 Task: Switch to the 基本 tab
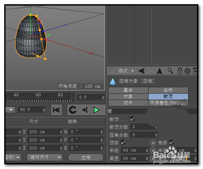pos(128,90)
